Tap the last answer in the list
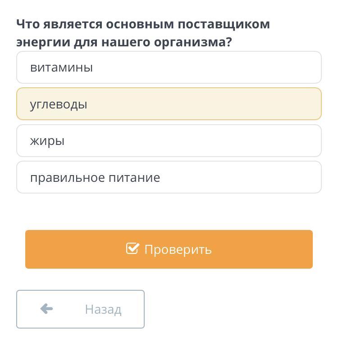The height and width of the screenshot is (338, 338). pos(169,177)
